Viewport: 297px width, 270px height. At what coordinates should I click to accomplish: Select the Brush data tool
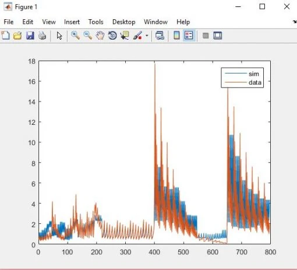137,36
